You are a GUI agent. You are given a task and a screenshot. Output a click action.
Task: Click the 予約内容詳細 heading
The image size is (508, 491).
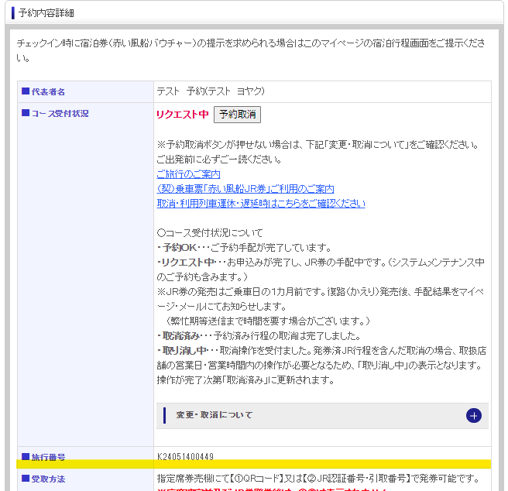[46, 13]
